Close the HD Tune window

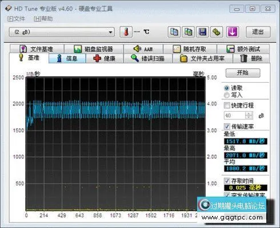click(268, 9)
